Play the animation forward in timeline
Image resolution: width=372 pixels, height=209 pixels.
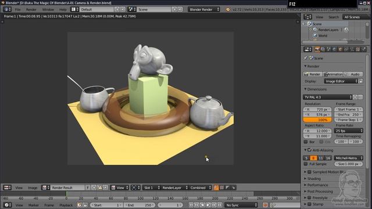tap(208, 205)
